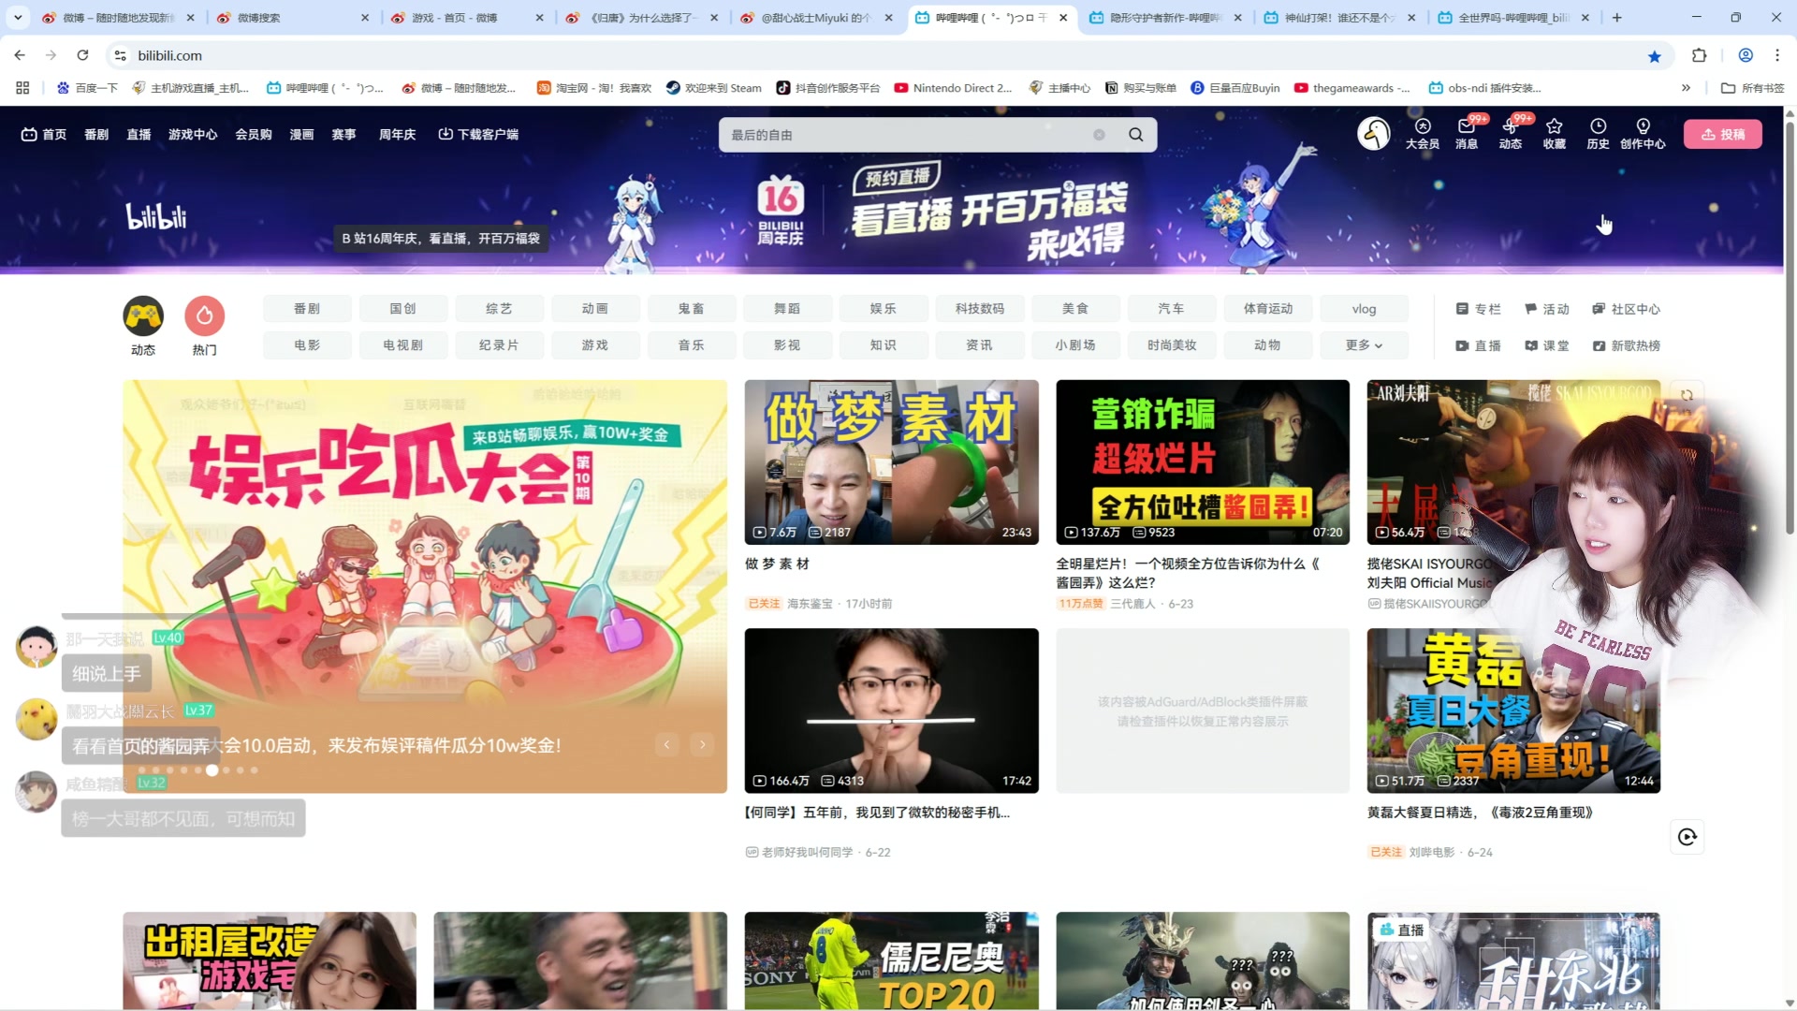Viewport: 1797px width, 1011px height.
Task: Open 直播 in top navigation
Action: [139, 134]
